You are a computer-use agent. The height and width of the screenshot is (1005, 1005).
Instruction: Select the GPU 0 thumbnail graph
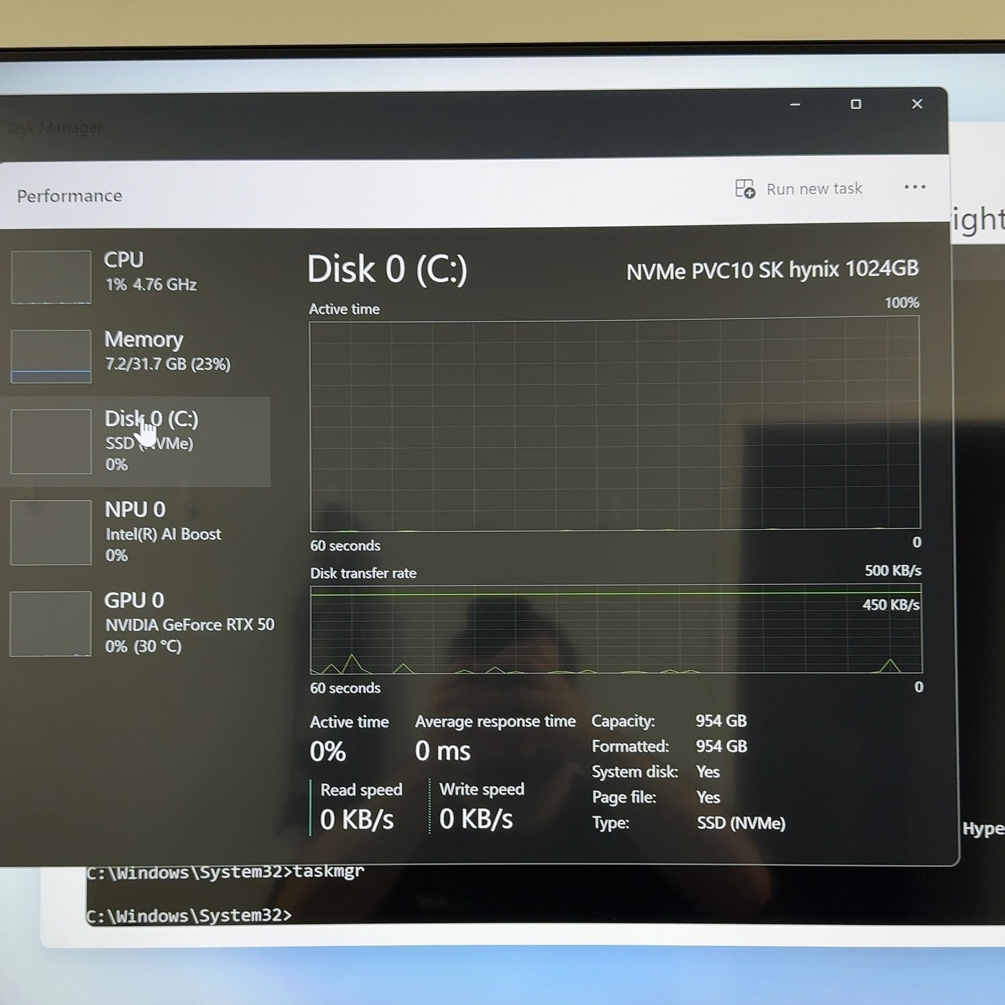(51, 623)
